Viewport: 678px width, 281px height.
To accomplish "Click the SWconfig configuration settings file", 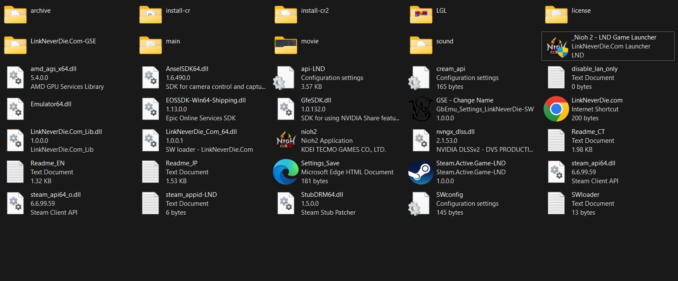I will click(x=449, y=195).
